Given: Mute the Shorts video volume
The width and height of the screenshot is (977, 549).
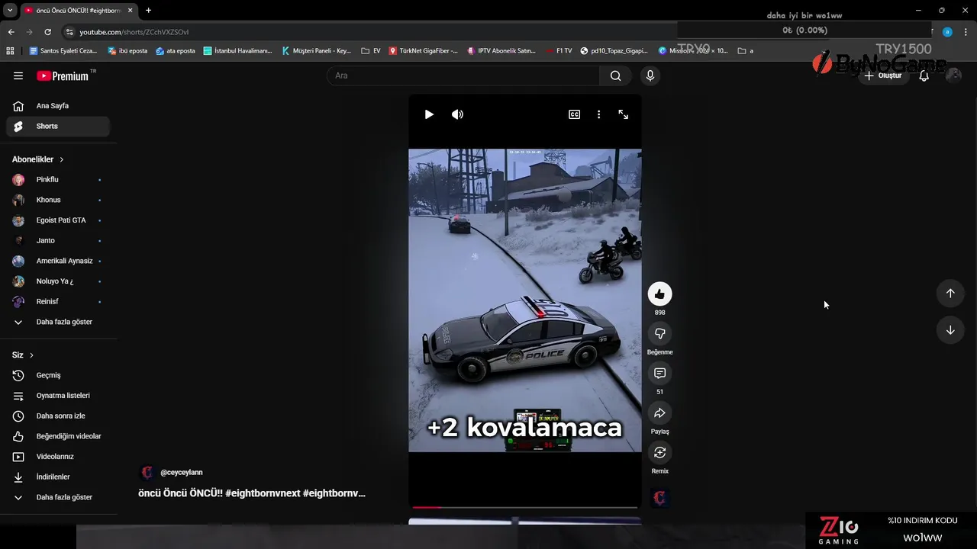Looking at the screenshot, I should 457,114.
